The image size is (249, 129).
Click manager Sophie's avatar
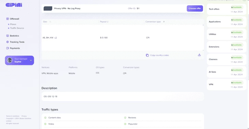[10, 60]
